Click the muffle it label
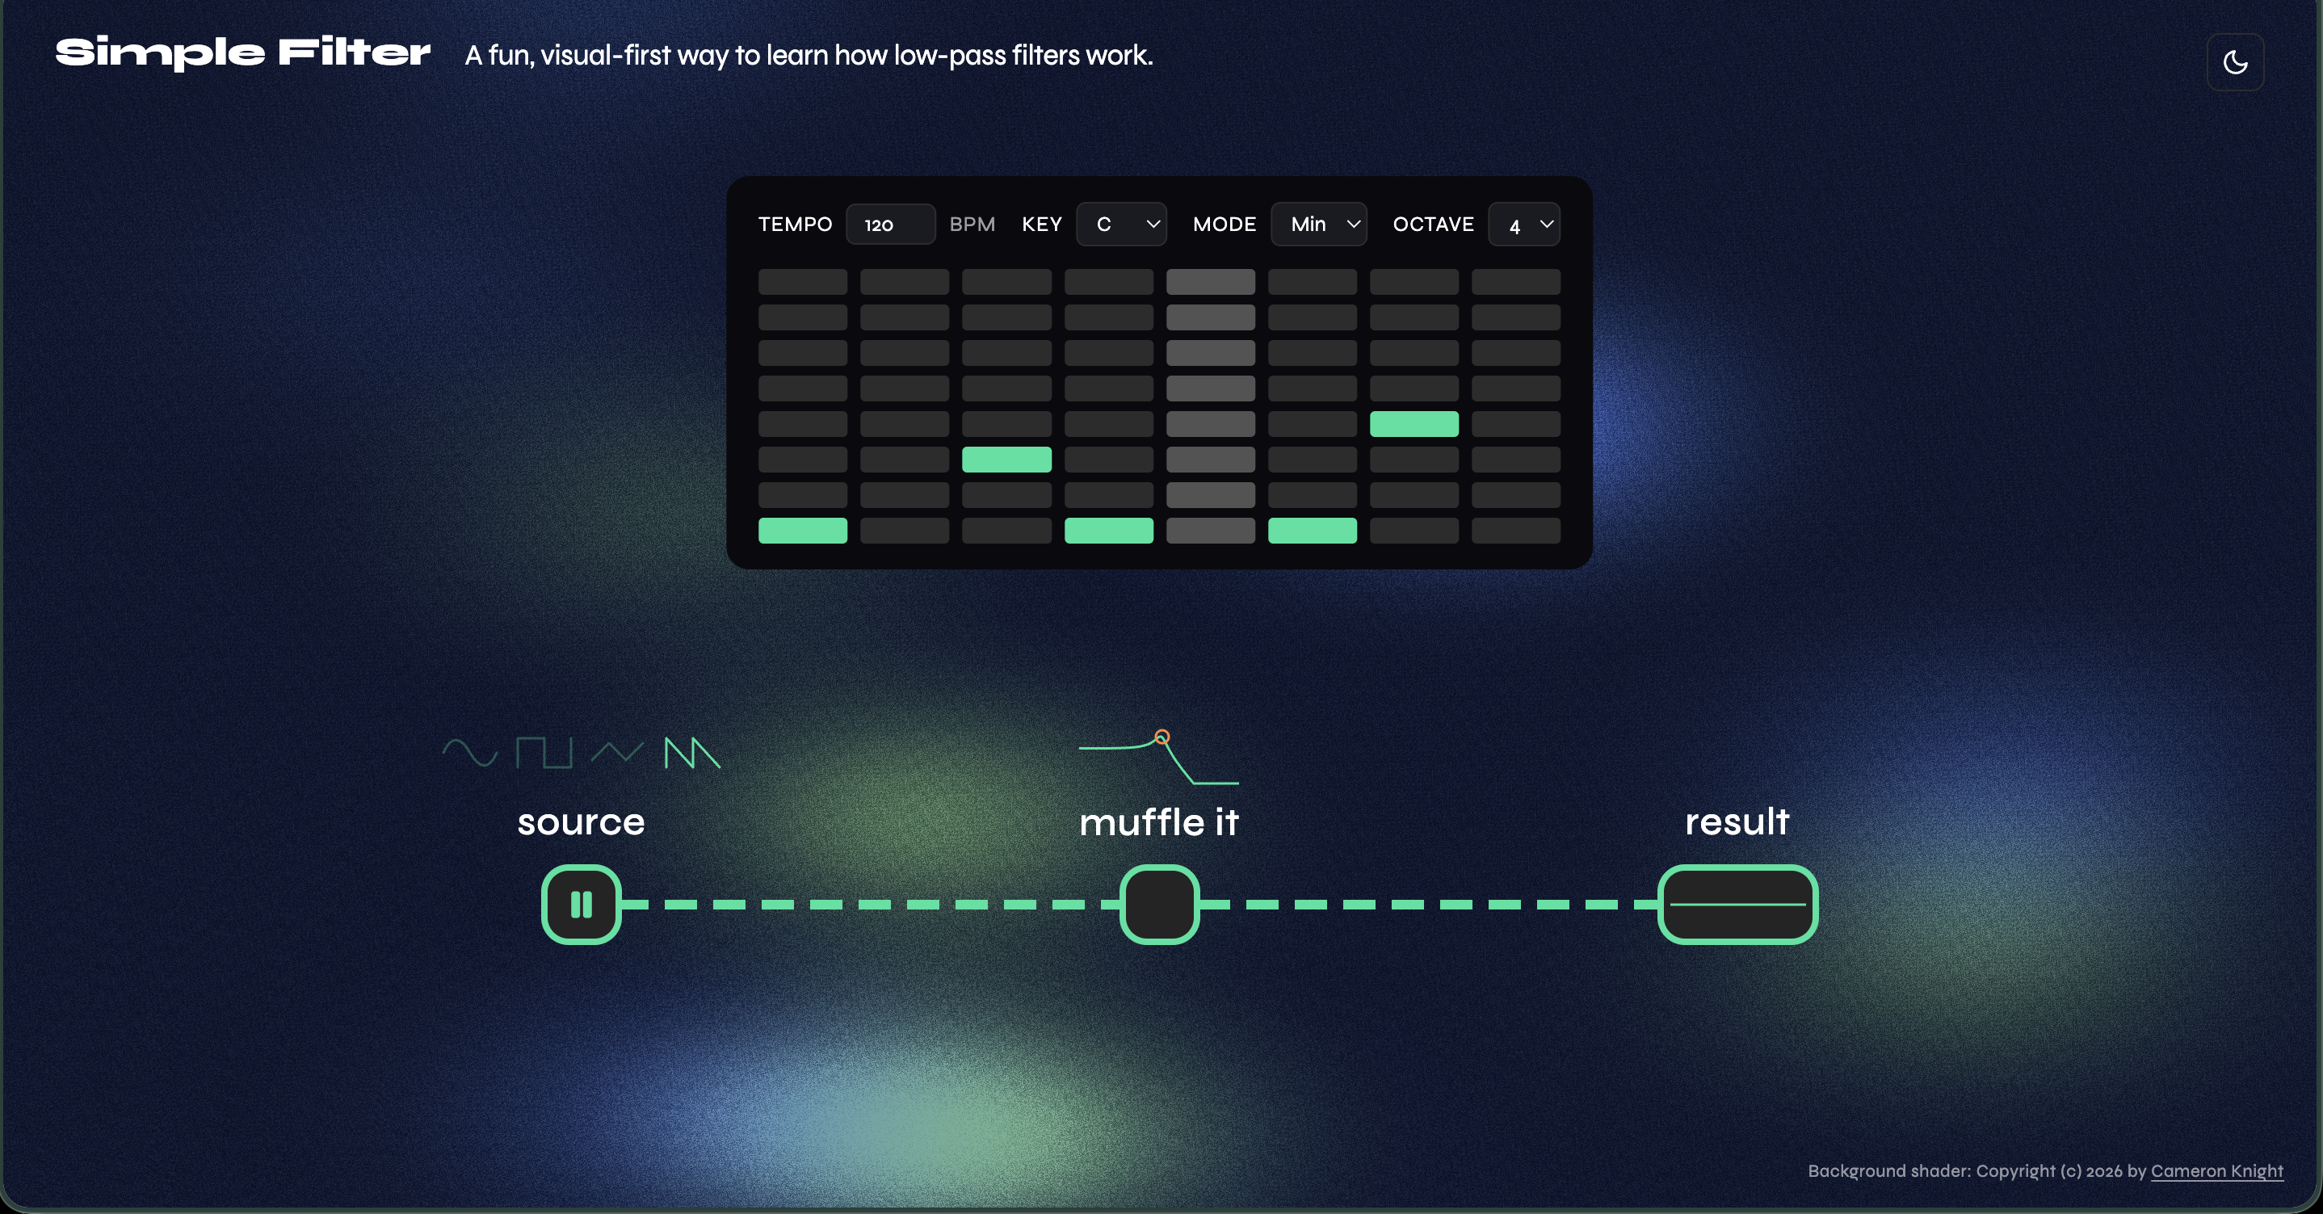2323x1214 pixels. coord(1159,821)
